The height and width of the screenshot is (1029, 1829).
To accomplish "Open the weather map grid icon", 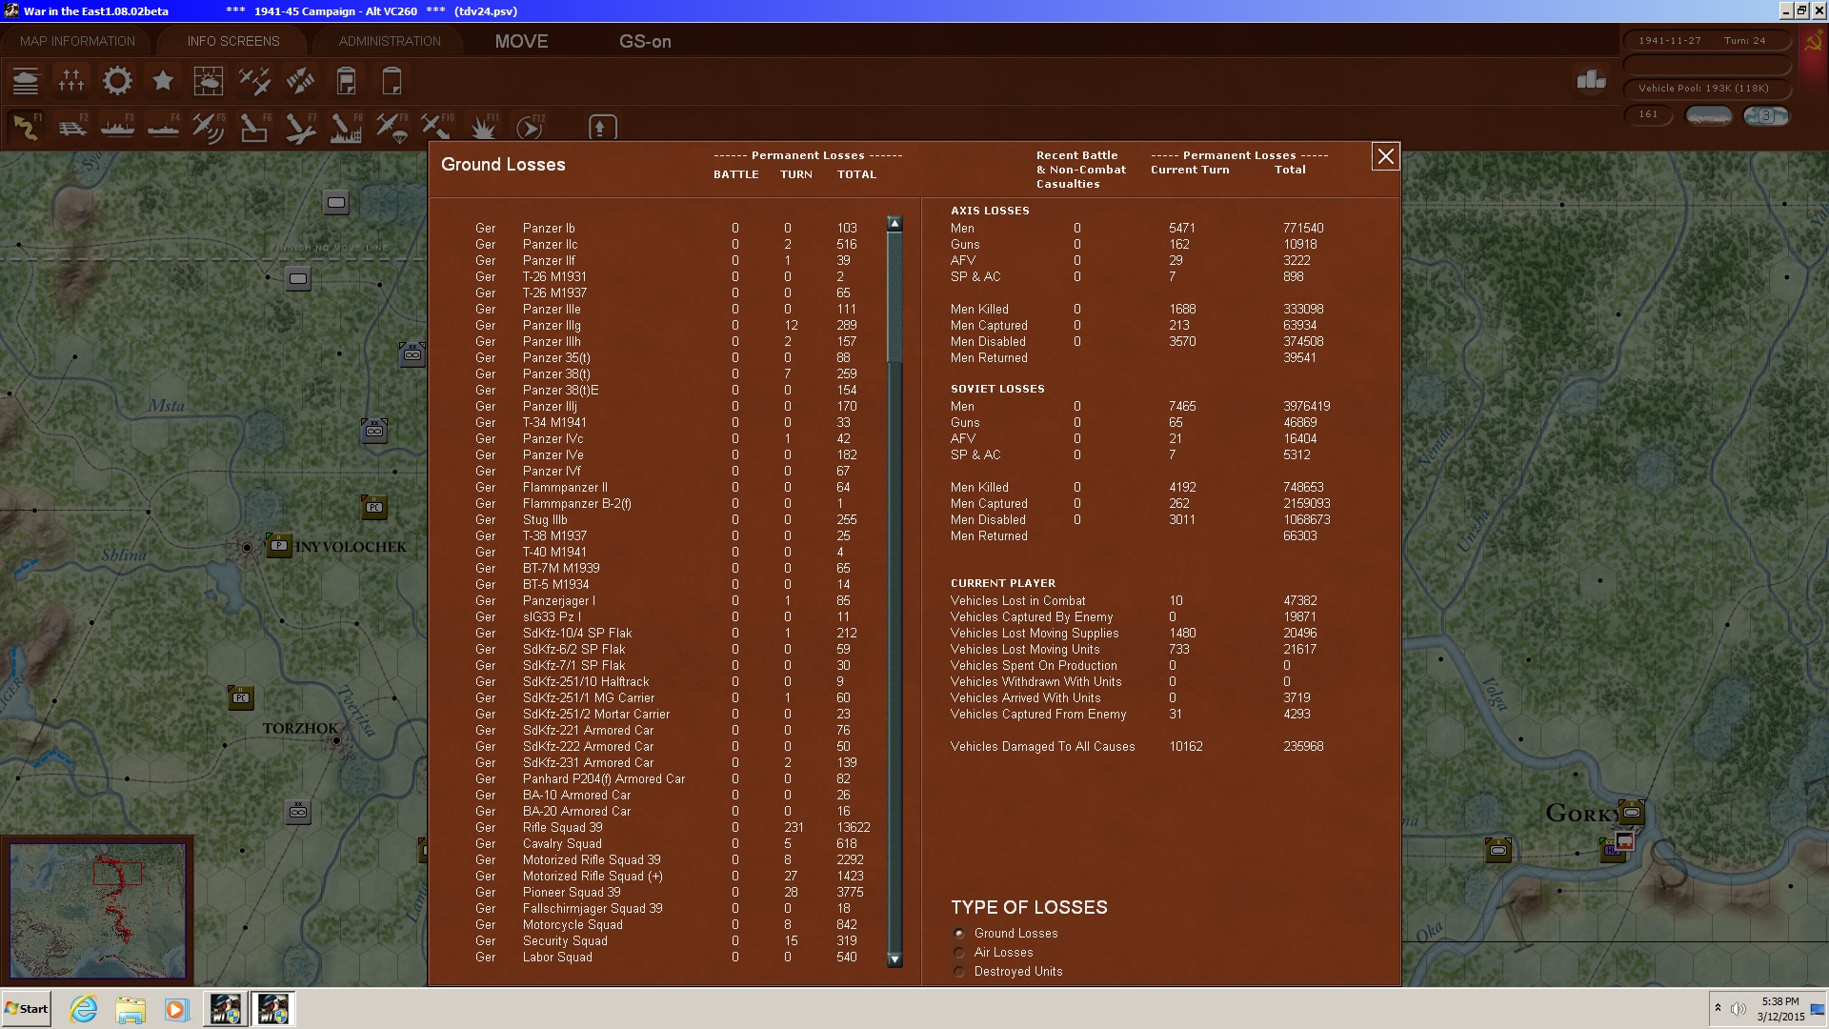I will pyautogui.click(x=209, y=81).
